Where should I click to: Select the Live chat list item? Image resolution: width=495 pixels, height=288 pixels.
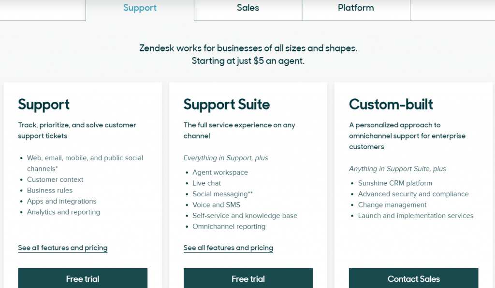click(x=206, y=183)
